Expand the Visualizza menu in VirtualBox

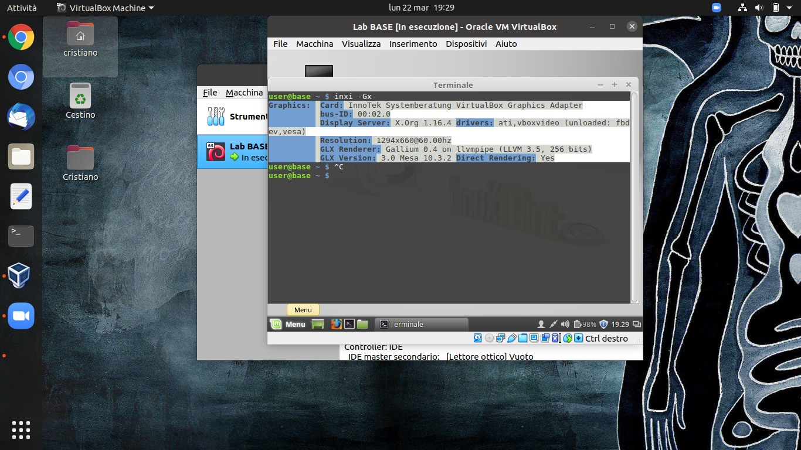click(x=361, y=44)
